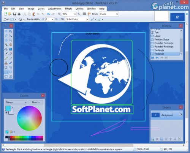Click the Zoom Out magnifier icon
This screenshot has width=190, height=153.
coord(59,14)
